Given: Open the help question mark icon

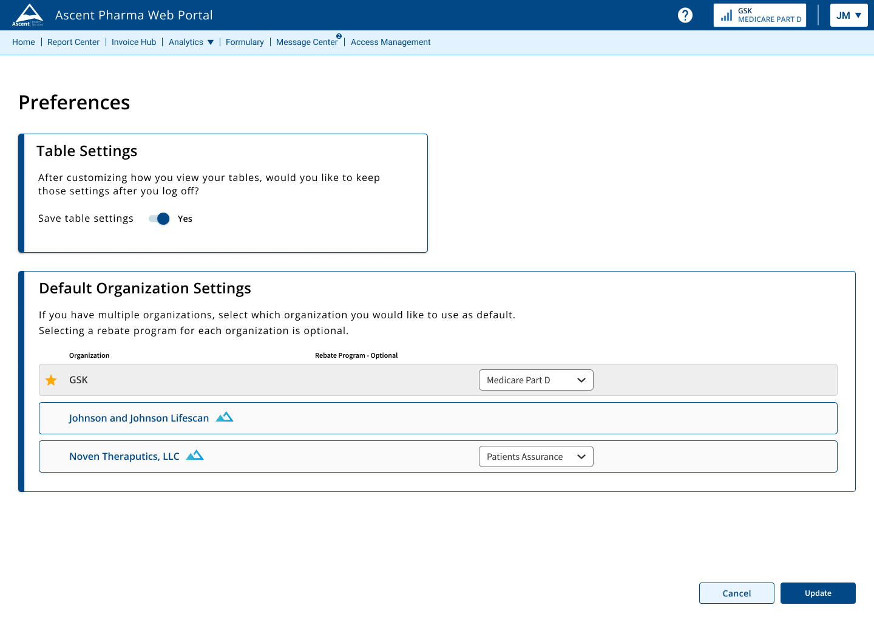Looking at the screenshot, I should (685, 15).
